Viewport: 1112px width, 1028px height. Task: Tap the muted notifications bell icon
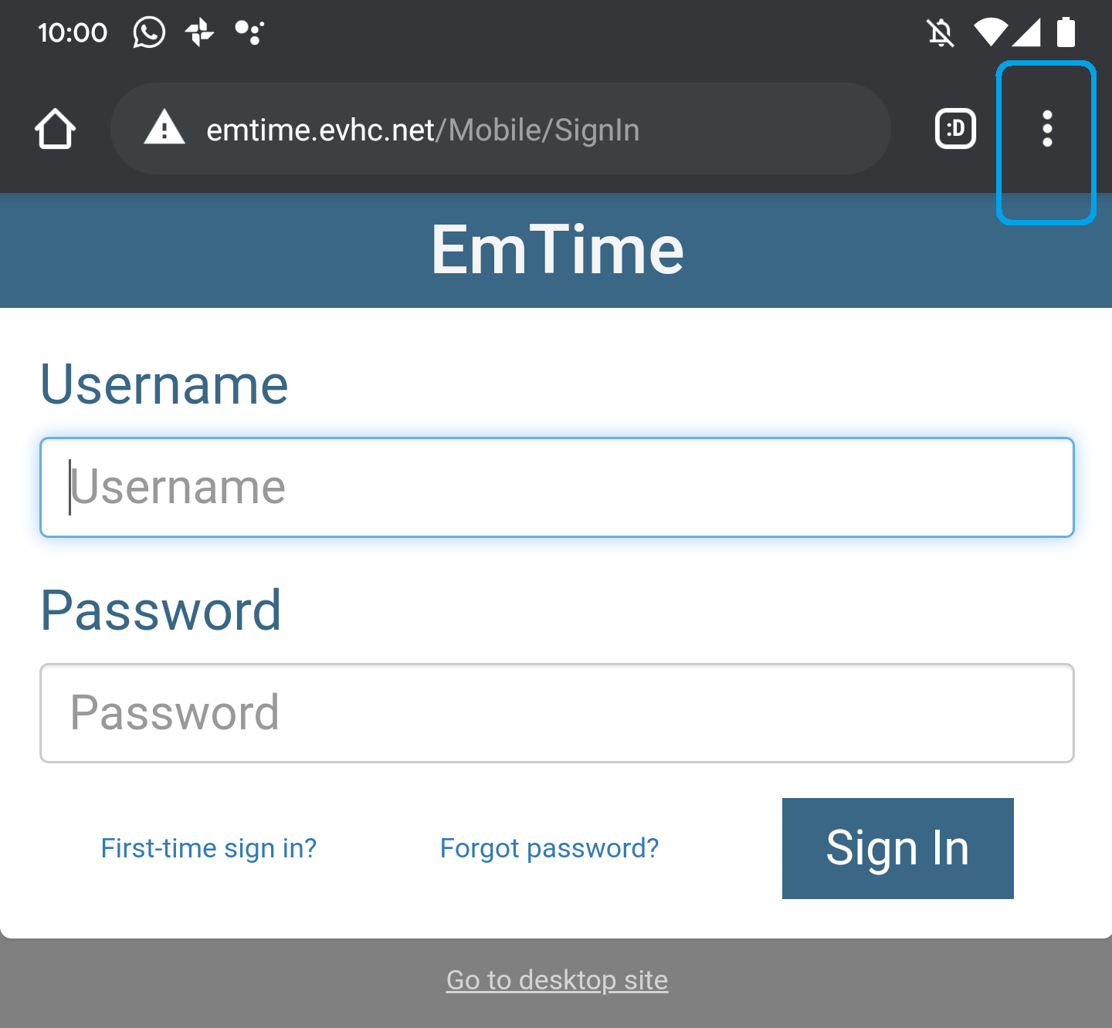tap(941, 32)
